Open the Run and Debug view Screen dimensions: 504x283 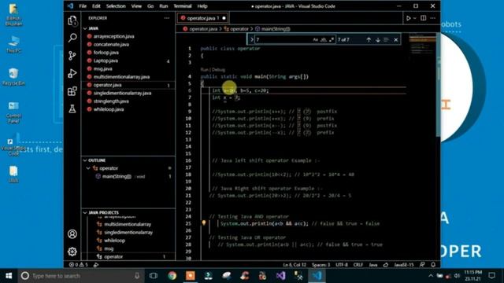72,73
